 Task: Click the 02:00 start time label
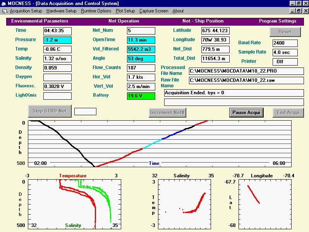(40, 163)
